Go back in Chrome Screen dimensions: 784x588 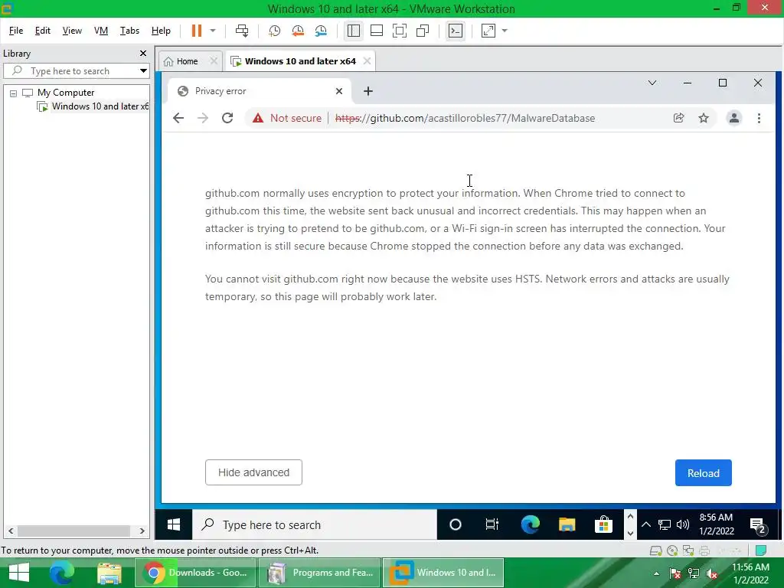click(178, 118)
